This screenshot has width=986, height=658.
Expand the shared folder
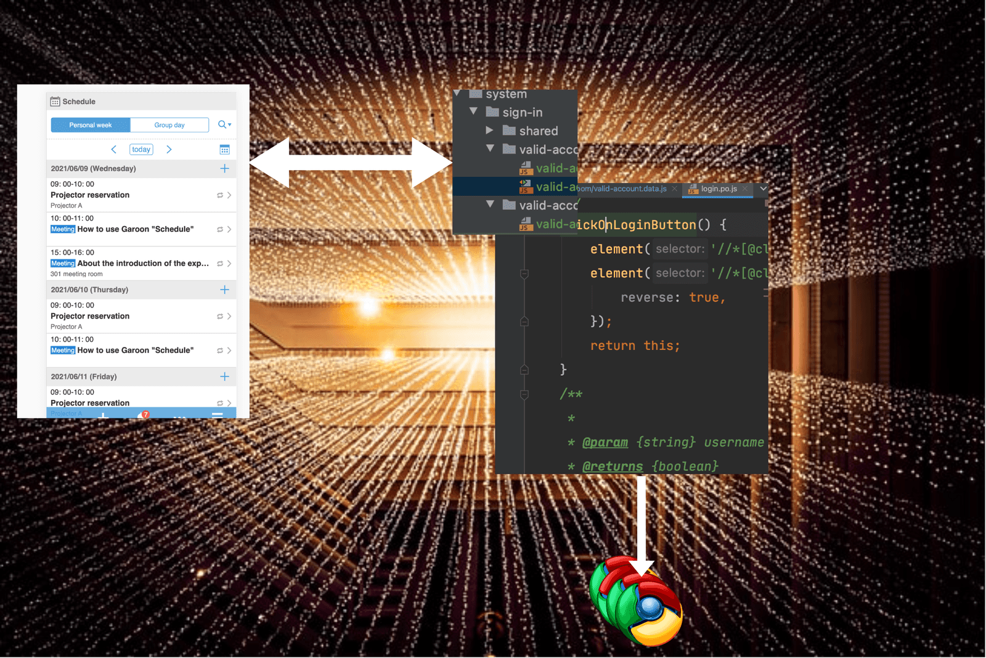[x=490, y=130]
